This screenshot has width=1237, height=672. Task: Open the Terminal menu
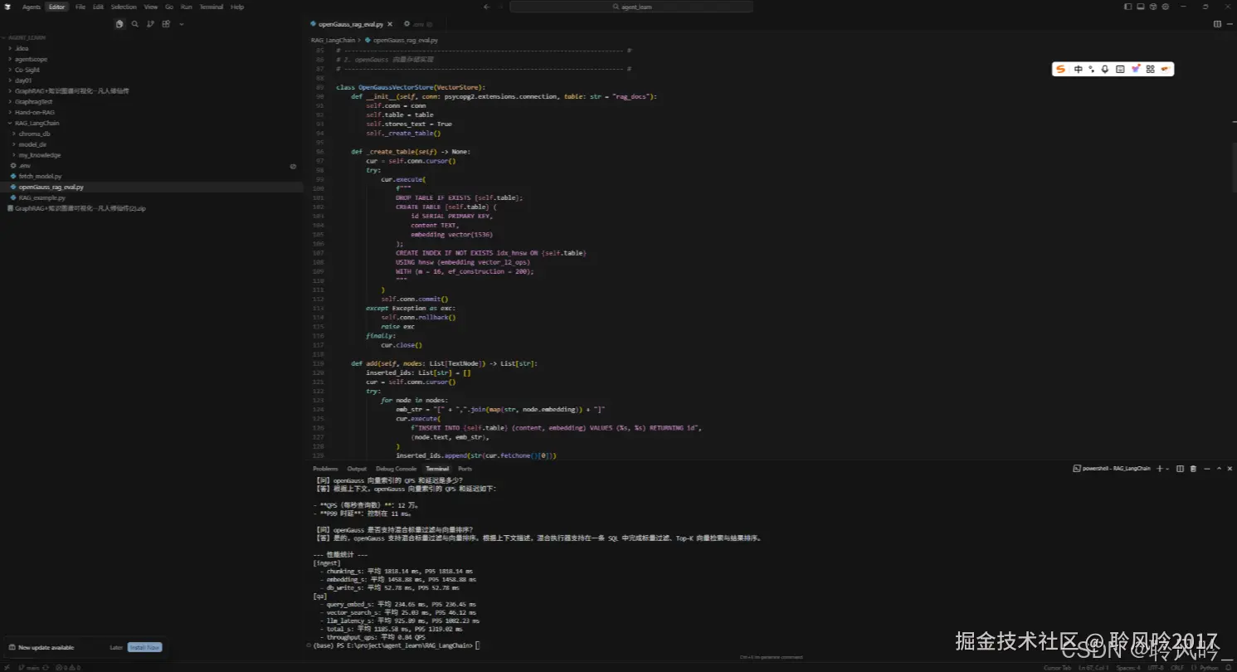tap(211, 7)
